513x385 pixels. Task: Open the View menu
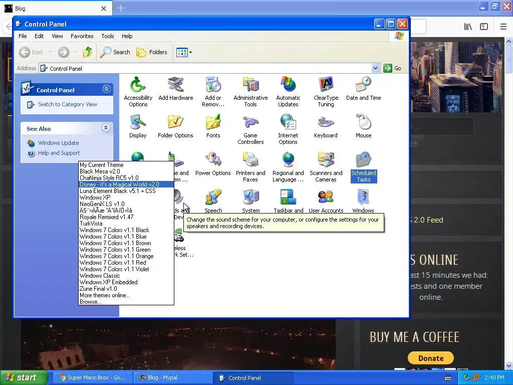pos(57,36)
